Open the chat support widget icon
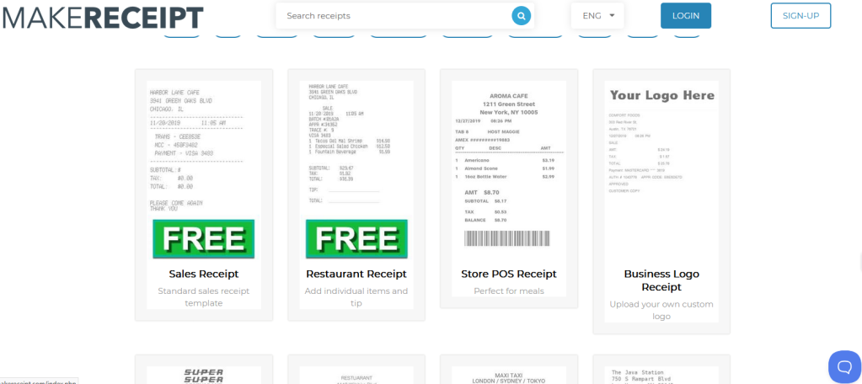This screenshot has height=384, width=862. 843,365
